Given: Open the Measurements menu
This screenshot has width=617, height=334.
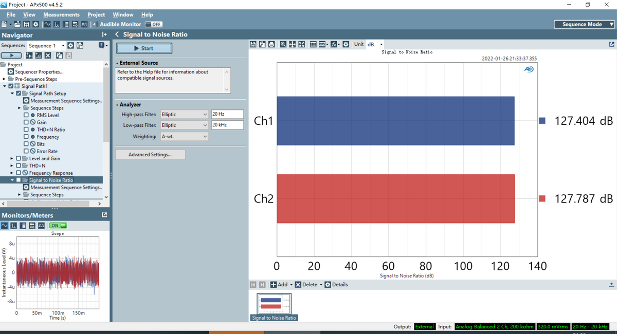Looking at the screenshot, I should (61, 14).
